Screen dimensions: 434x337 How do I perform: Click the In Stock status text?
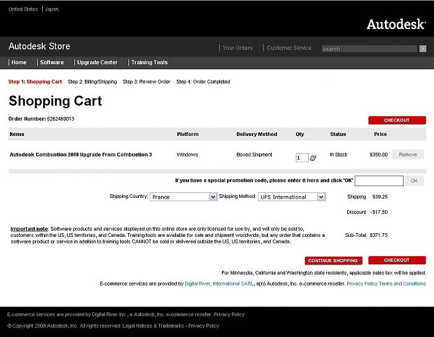[x=339, y=155]
